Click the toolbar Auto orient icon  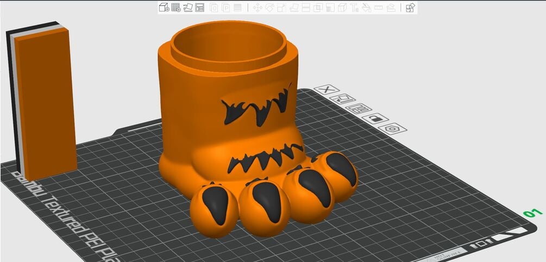click(x=187, y=7)
